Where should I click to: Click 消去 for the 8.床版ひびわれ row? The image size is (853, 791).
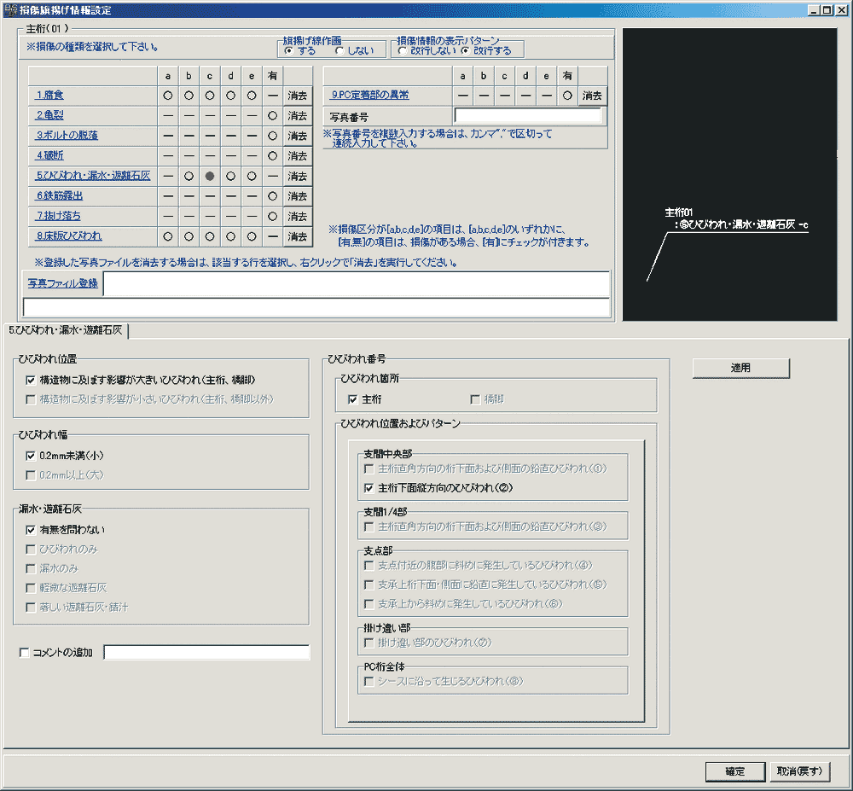click(298, 236)
